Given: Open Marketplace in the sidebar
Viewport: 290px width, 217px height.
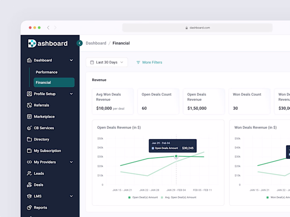Looking at the screenshot, I should click(44, 117).
